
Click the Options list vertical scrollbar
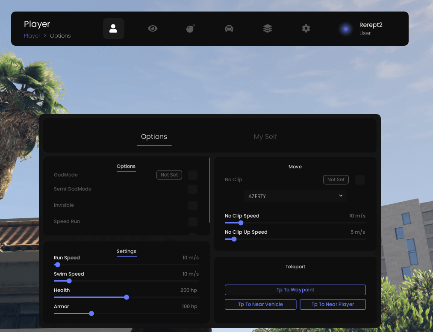209,190
